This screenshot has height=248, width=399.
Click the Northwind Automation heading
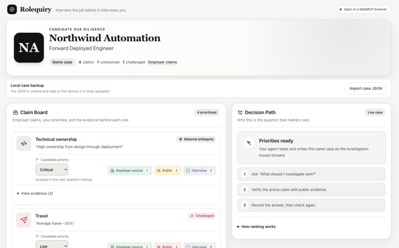[x=104, y=38]
